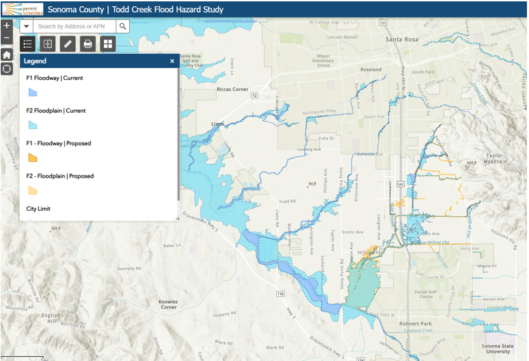Click the zoom out minus button
The height and width of the screenshot is (361, 529).
pos(7,39)
